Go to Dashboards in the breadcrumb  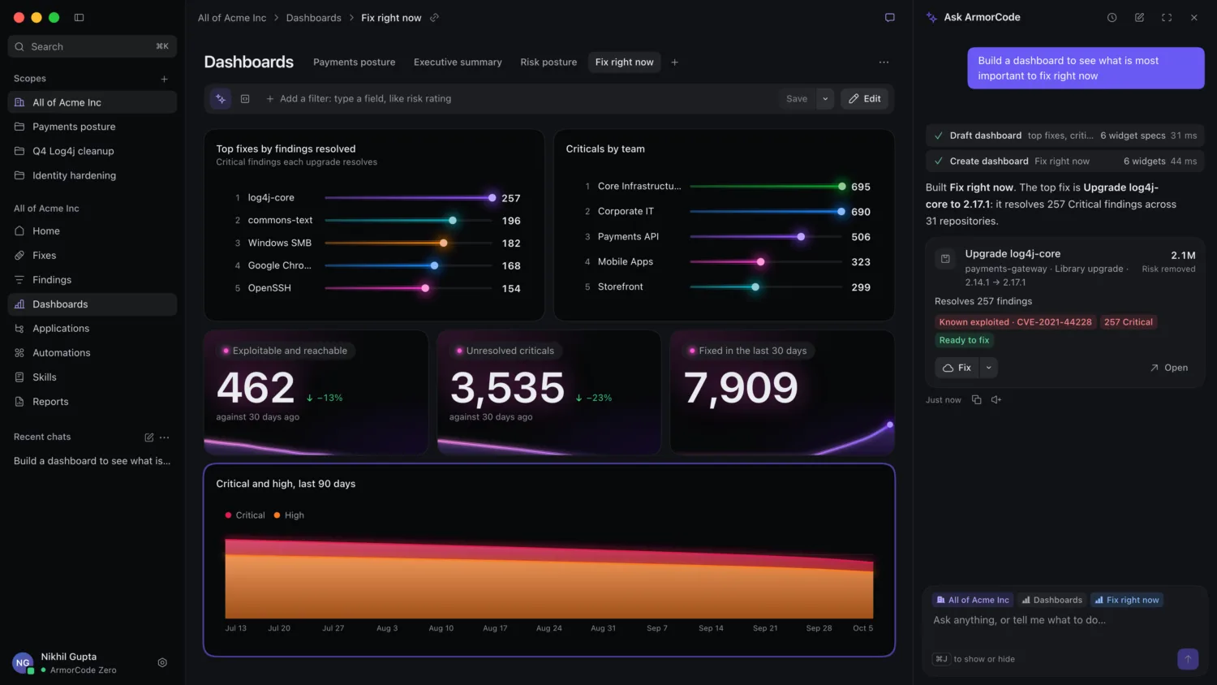[x=313, y=18]
